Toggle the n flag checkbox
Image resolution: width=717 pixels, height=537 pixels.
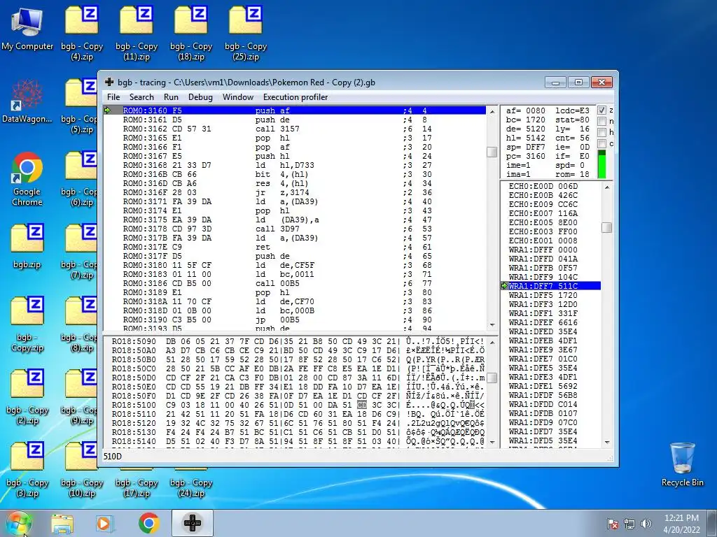coord(601,121)
